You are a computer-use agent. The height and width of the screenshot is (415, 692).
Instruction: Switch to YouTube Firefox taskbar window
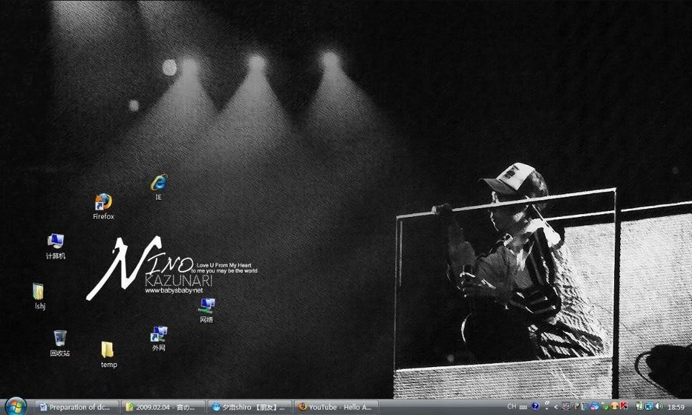[x=336, y=407]
